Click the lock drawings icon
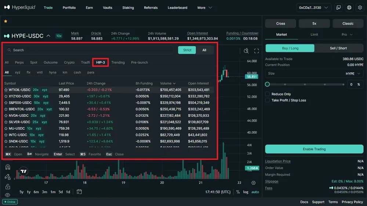 coord(8,186)
